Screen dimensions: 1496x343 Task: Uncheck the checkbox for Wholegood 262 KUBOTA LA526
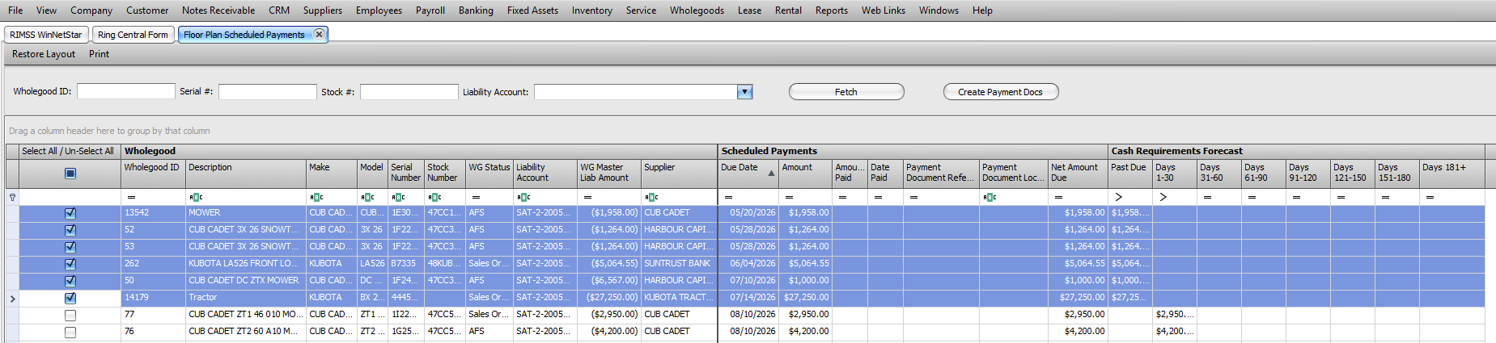[70, 264]
